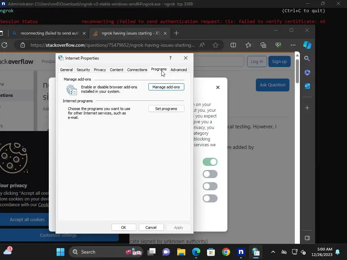Close the cookie settings popup
The width and height of the screenshot is (347, 260).
(218, 87)
